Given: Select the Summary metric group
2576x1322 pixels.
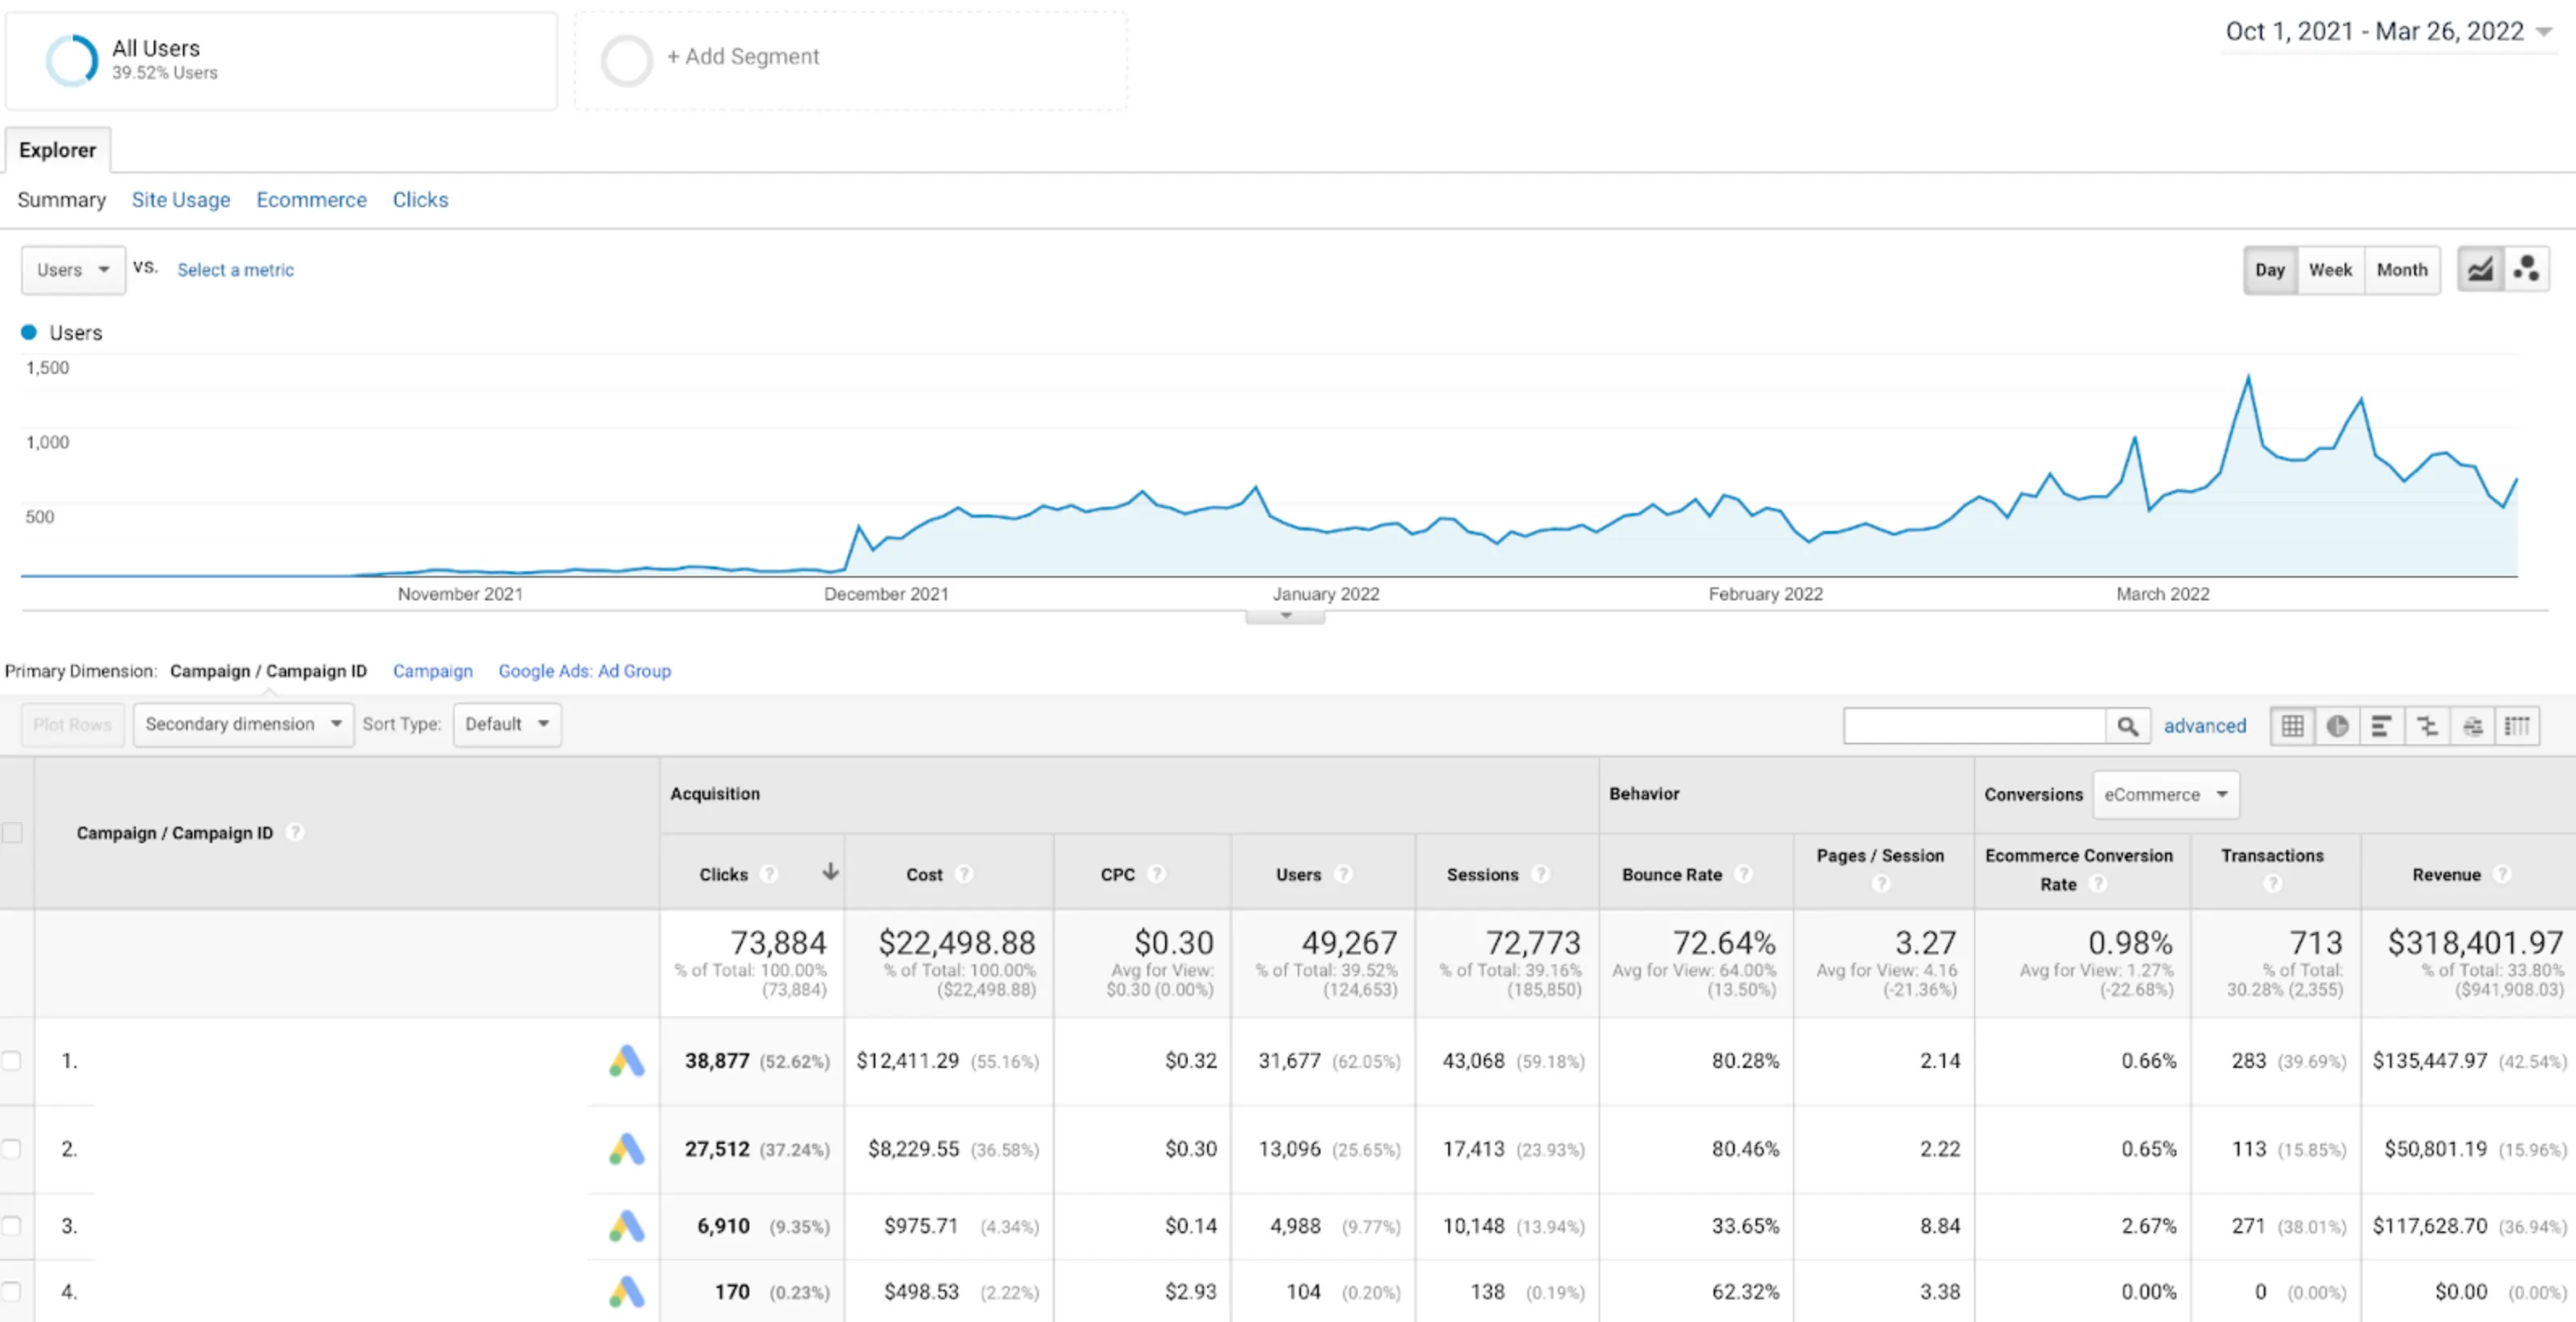Looking at the screenshot, I should (62, 200).
